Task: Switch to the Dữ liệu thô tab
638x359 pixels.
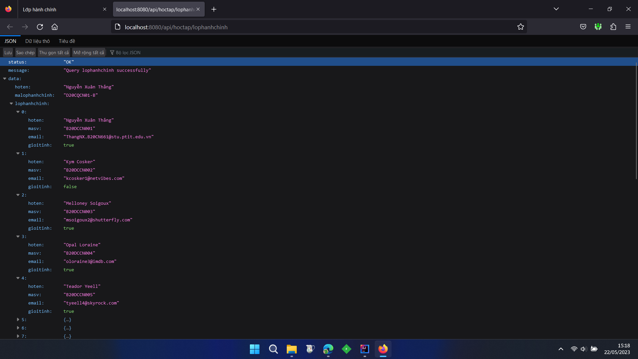Action: 37,41
